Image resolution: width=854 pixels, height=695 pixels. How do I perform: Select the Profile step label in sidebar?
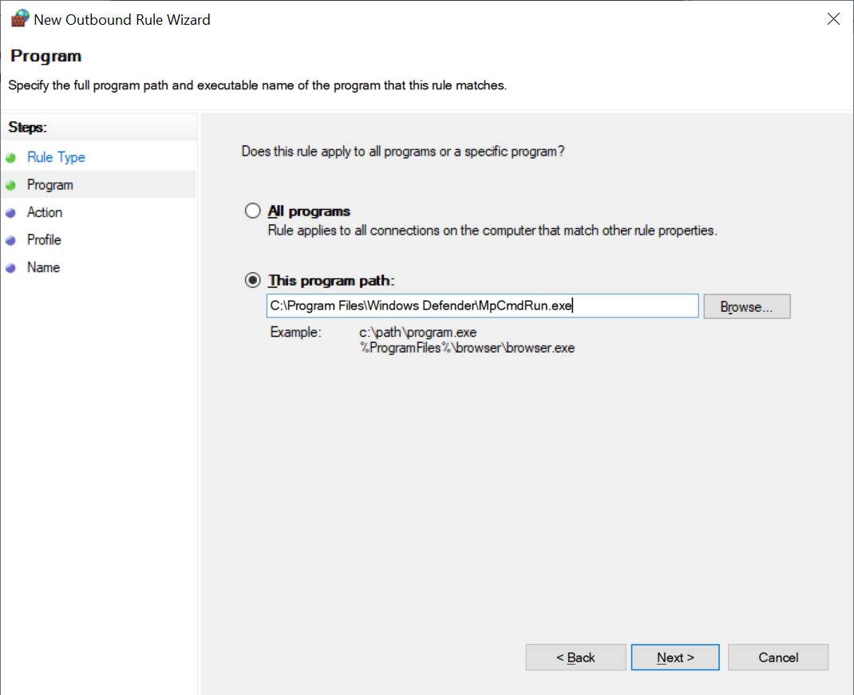click(44, 239)
